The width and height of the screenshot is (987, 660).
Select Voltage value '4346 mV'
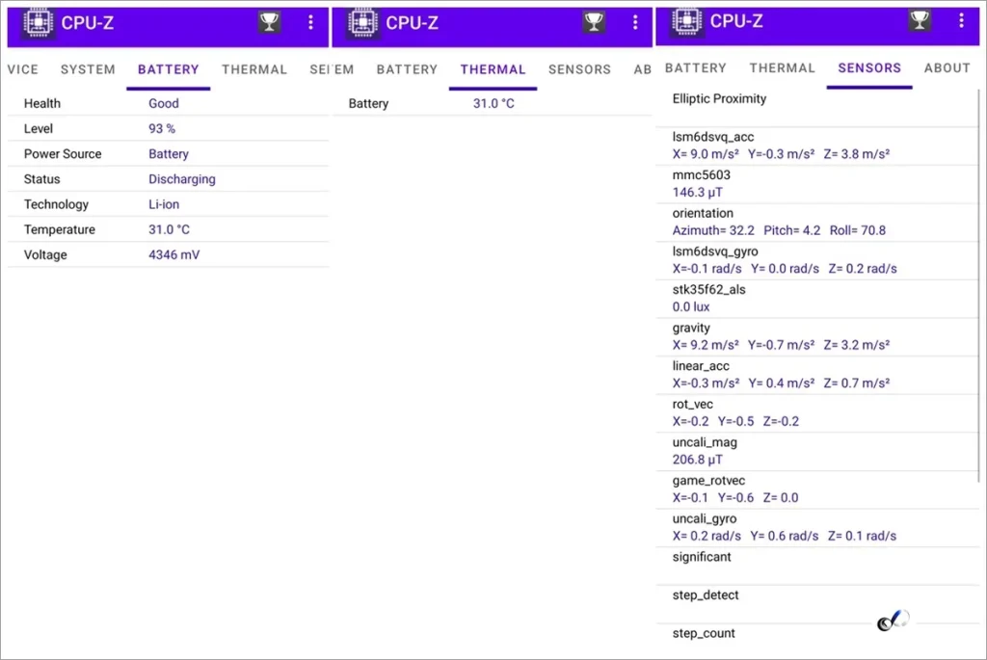click(x=173, y=254)
